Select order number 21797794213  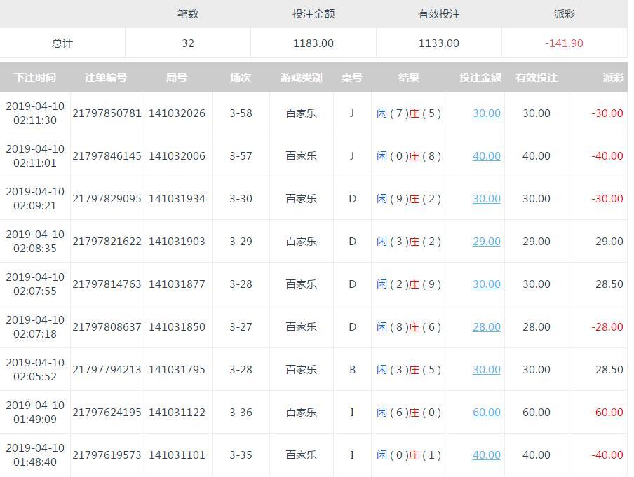pyautogui.click(x=107, y=370)
